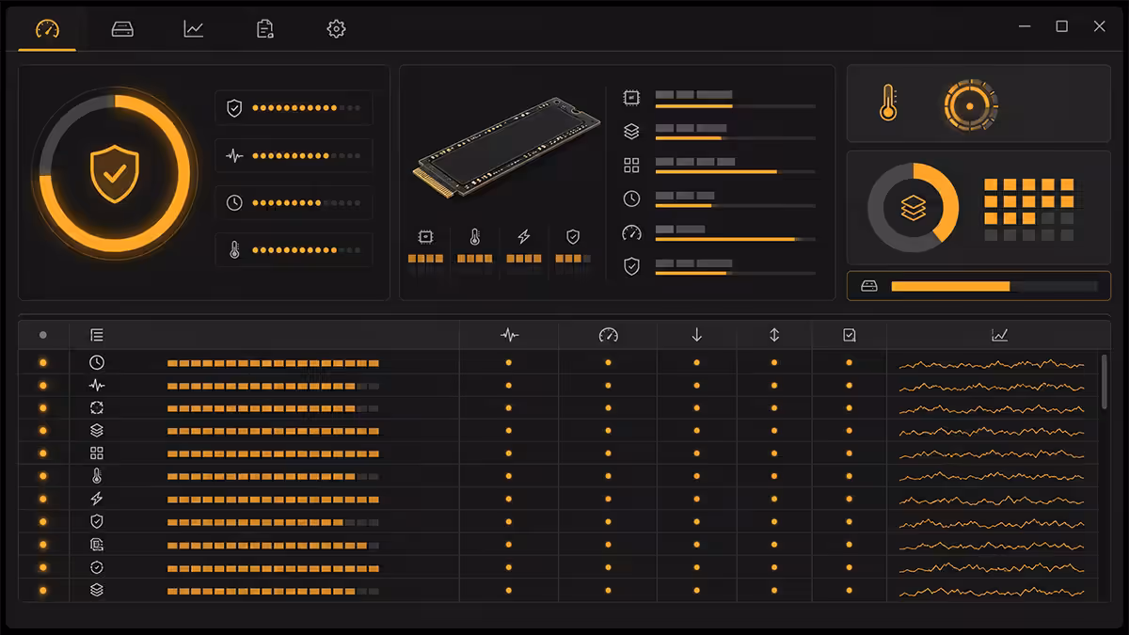1129x635 pixels.
Task: Select the thermometer icon row beside health ring
Action: click(x=294, y=249)
